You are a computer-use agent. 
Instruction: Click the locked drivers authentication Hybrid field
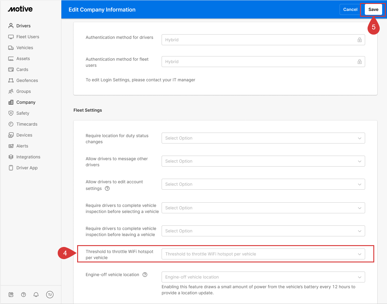263,40
